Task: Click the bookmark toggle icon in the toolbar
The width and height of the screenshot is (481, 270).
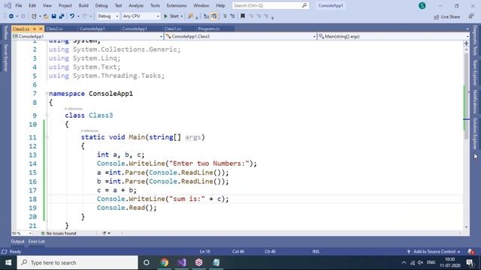Action: (x=243, y=16)
